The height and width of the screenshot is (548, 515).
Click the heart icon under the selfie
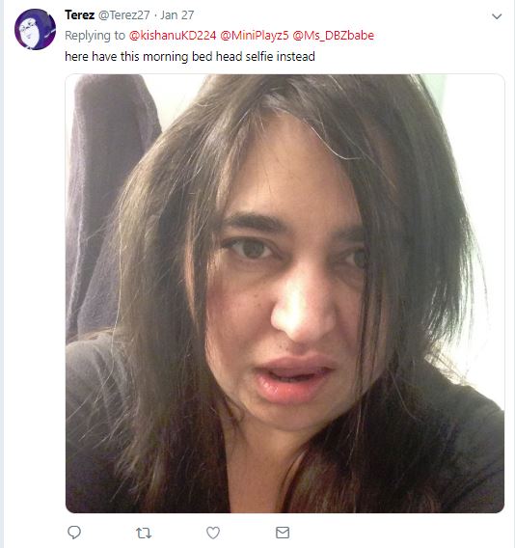(213, 533)
